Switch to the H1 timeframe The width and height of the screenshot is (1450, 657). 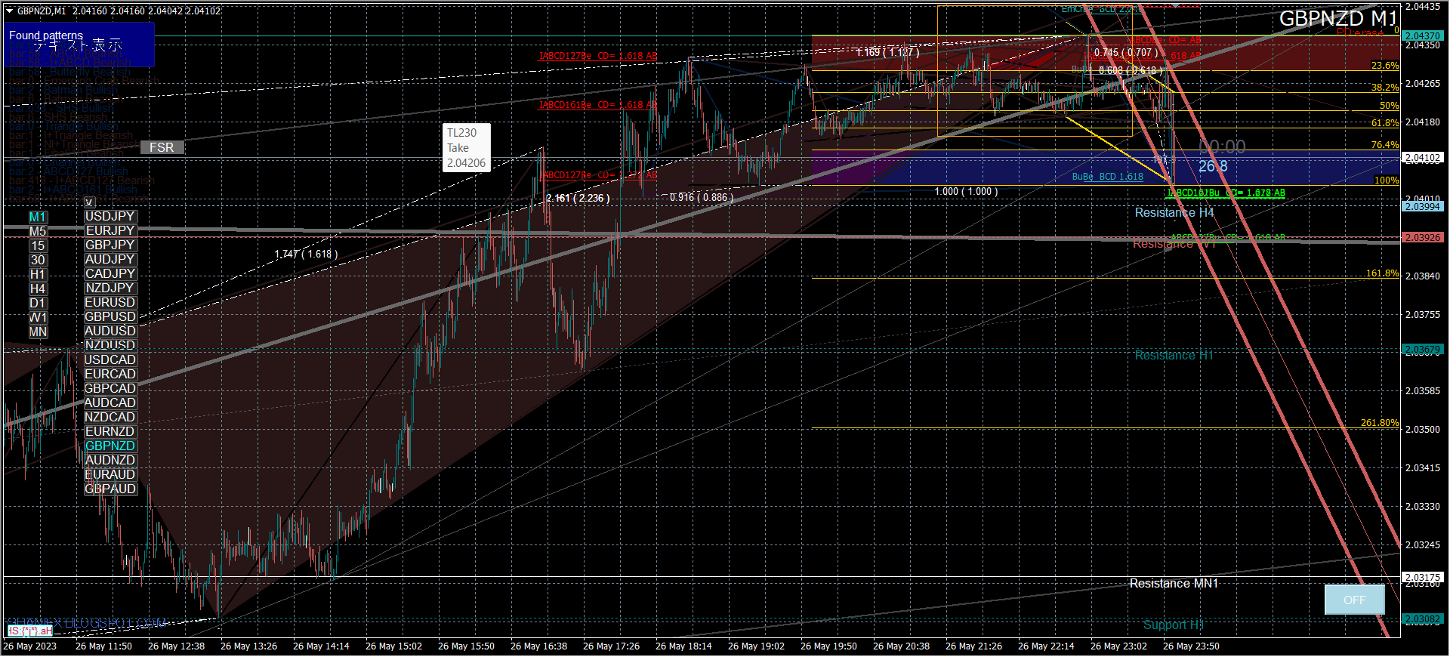coord(38,275)
